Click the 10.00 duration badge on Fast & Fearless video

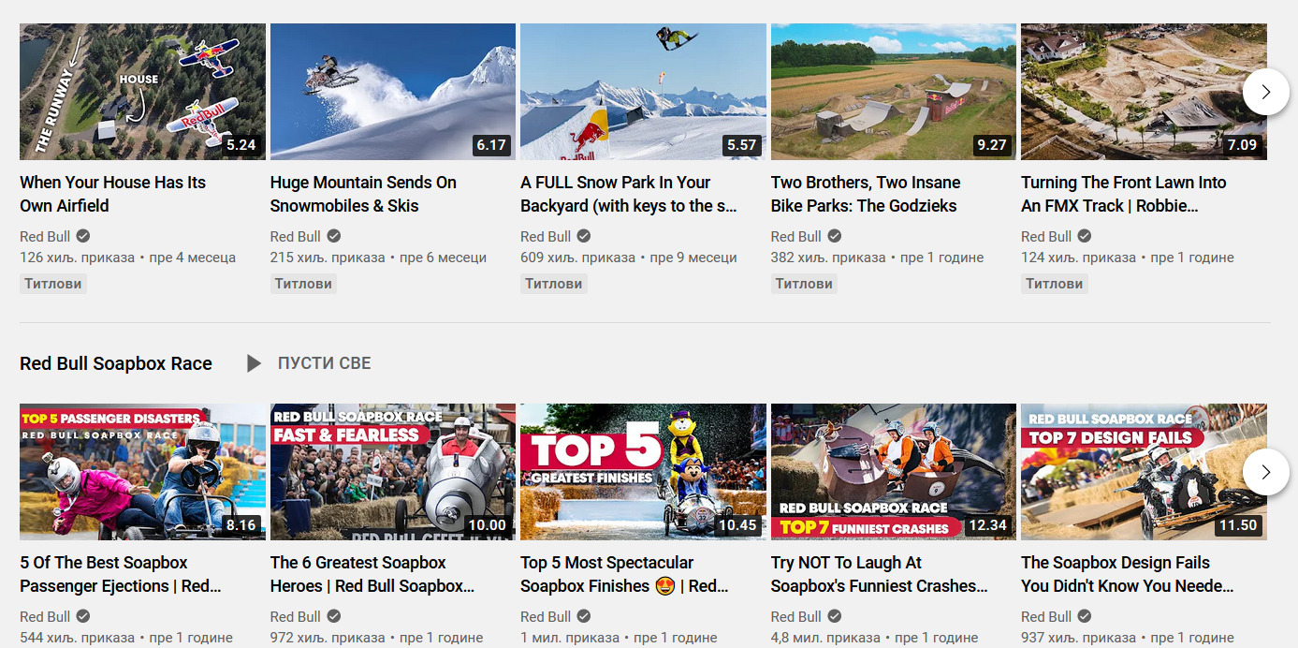click(x=489, y=525)
